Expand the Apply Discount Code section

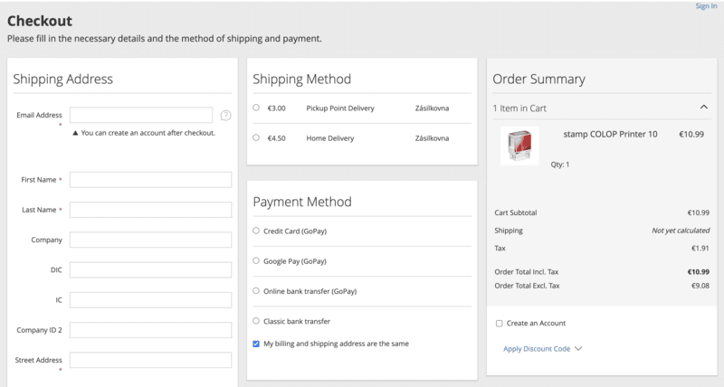point(542,348)
